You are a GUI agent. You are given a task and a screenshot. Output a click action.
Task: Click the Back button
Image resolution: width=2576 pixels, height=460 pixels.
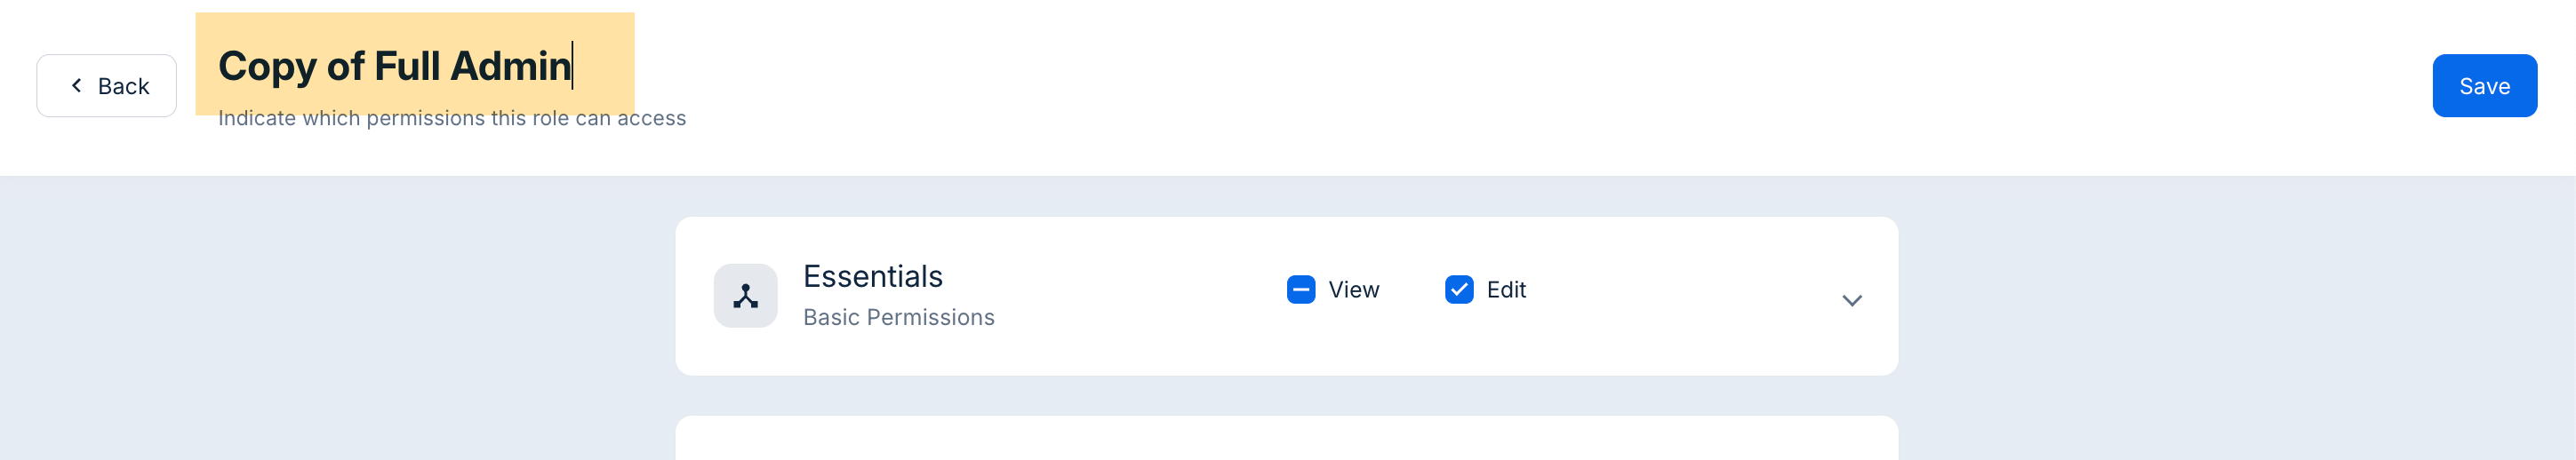point(107,86)
